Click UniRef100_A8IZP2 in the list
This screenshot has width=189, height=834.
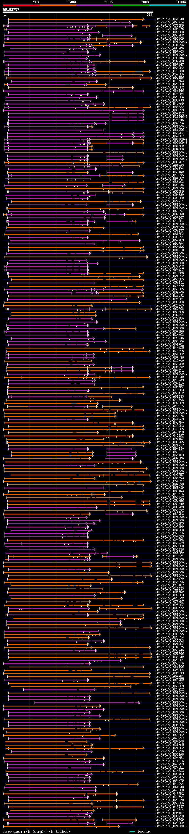point(170,234)
